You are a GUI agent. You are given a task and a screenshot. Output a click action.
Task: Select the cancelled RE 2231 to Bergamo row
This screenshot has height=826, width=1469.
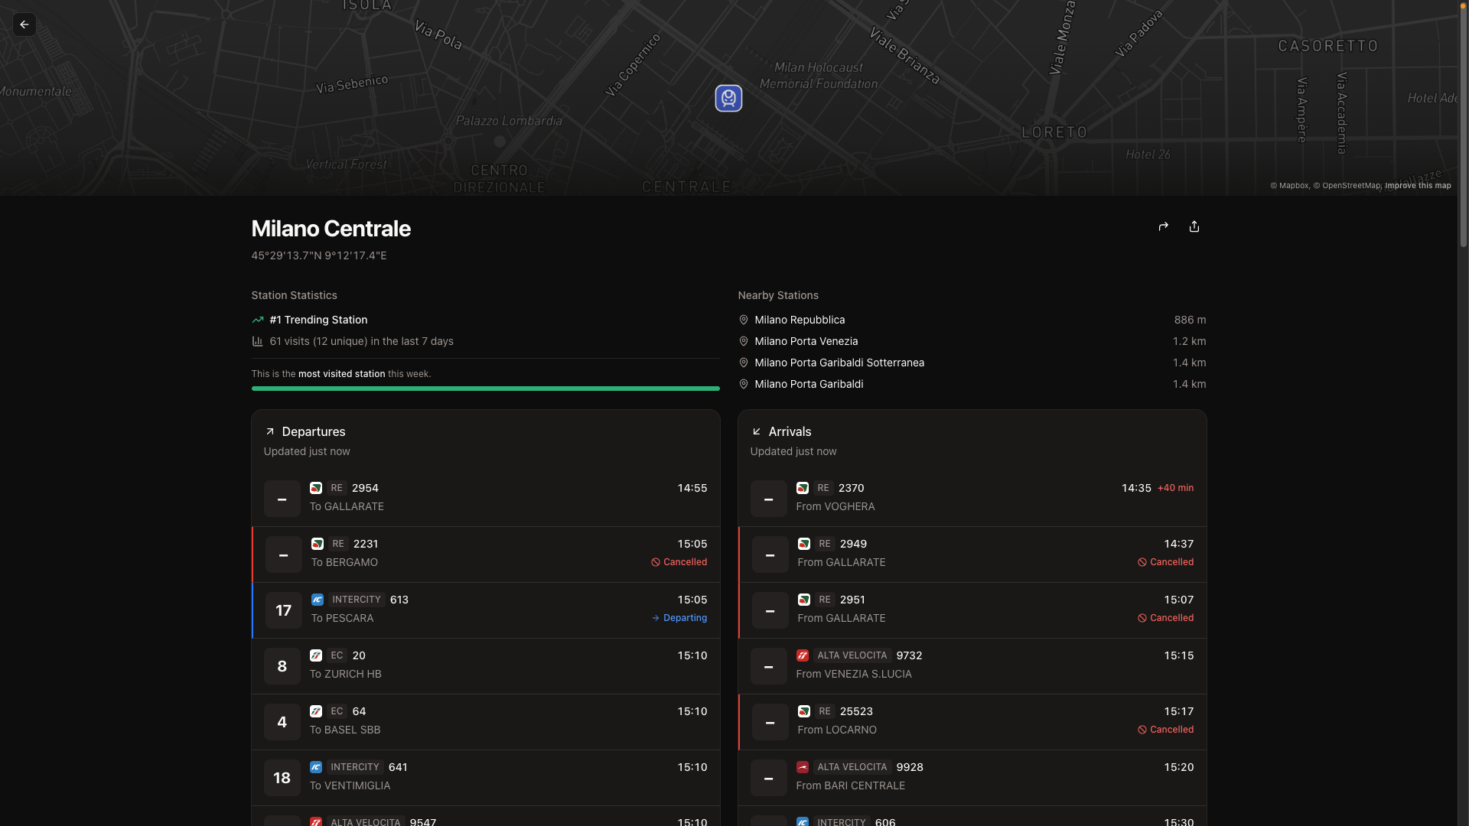(485, 554)
